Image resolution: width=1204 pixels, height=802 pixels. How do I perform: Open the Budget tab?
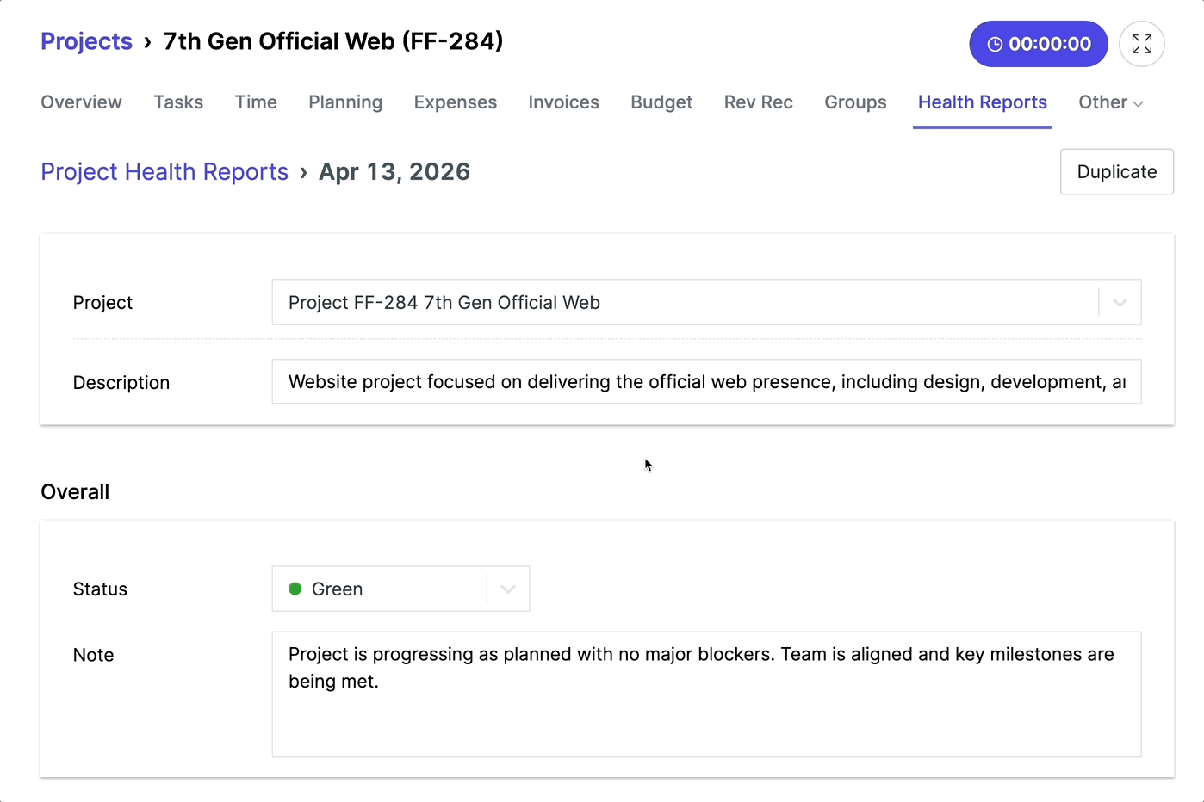coord(661,102)
